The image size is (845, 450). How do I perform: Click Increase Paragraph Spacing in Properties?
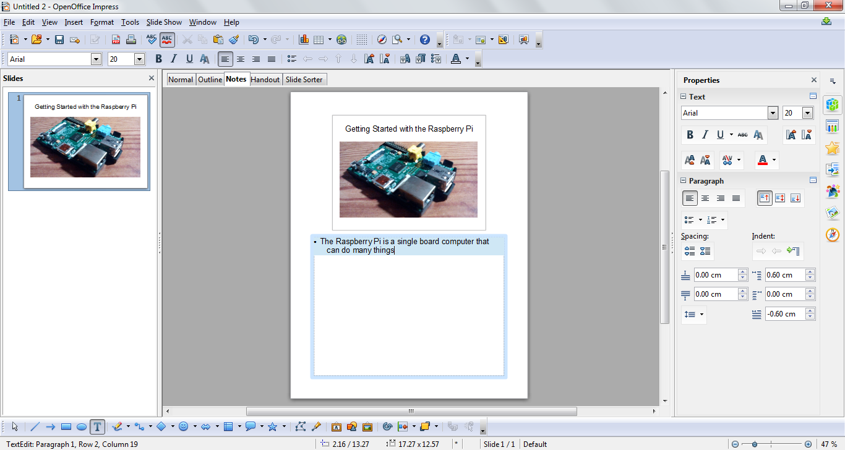point(690,251)
